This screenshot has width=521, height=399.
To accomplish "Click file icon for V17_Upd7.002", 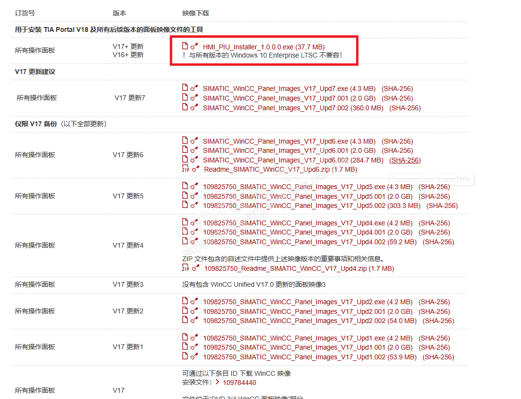I will [x=185, y=107].
